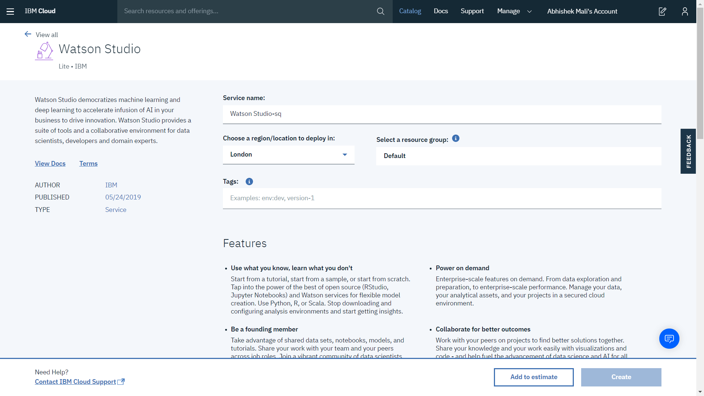Viewport: 704px width, 396px height.
Task: Click the 'Lite • IBM' plan label
Action: click(73, 66)
